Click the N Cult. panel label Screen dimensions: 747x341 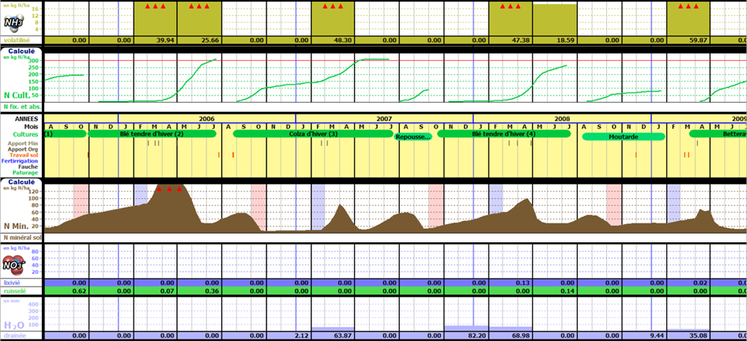click(18, 95)
